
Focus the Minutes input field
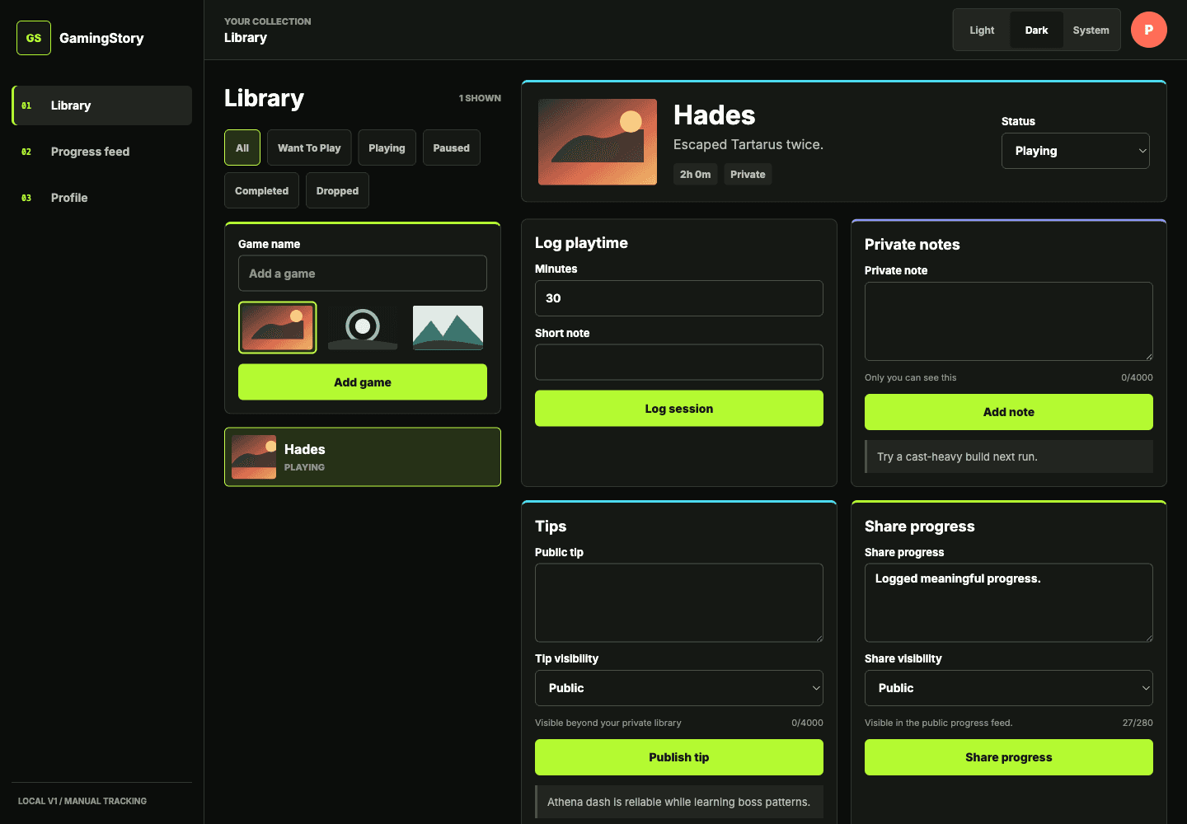click(x=679, y=298)
